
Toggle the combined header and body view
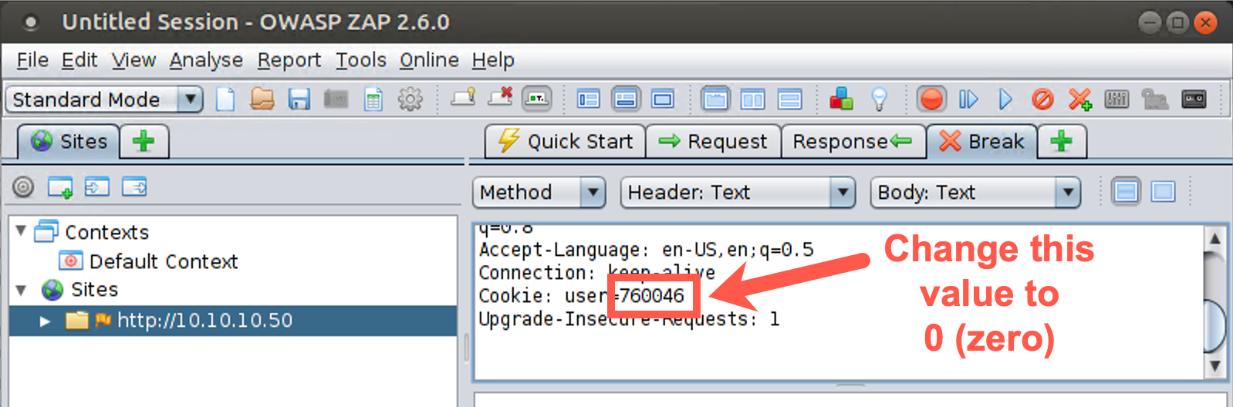tap(1163, 192)
